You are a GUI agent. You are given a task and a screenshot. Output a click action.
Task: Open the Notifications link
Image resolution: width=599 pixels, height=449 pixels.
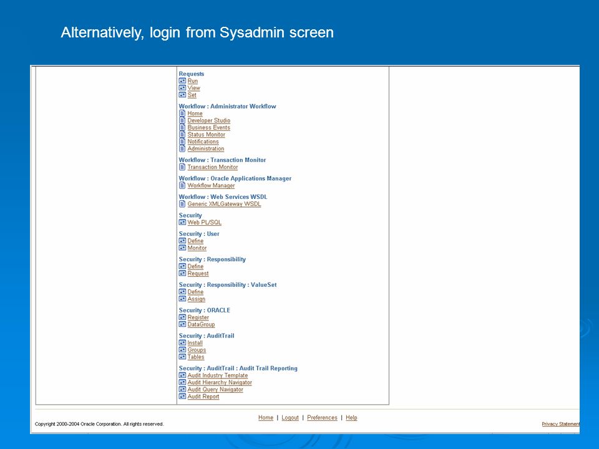click(x=203, y=142)
